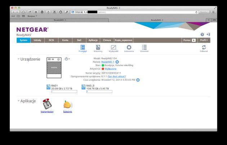Click the grid icon in Safari toolbar

pyautogui.click(x=36, y=12)
